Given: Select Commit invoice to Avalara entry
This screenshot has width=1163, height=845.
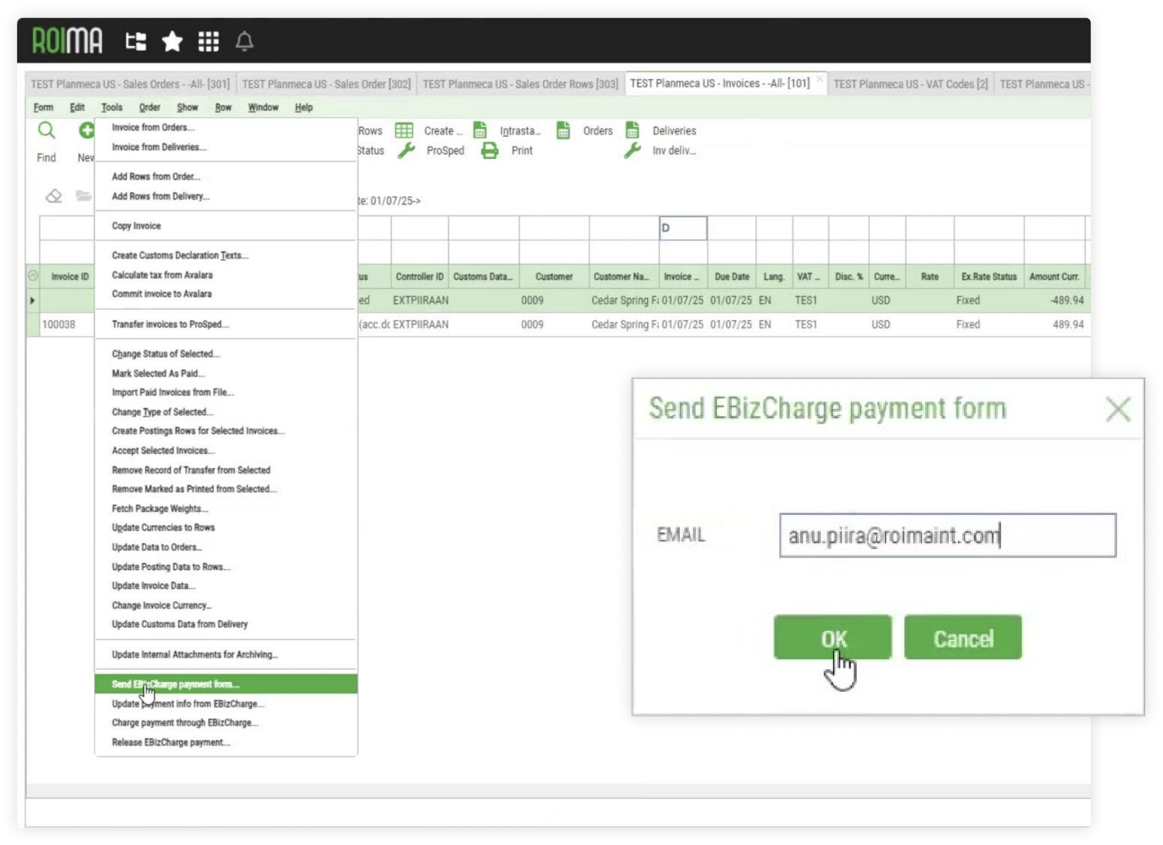Looking at the screenshot, I should pyautogui.click(x=226, y=294).
